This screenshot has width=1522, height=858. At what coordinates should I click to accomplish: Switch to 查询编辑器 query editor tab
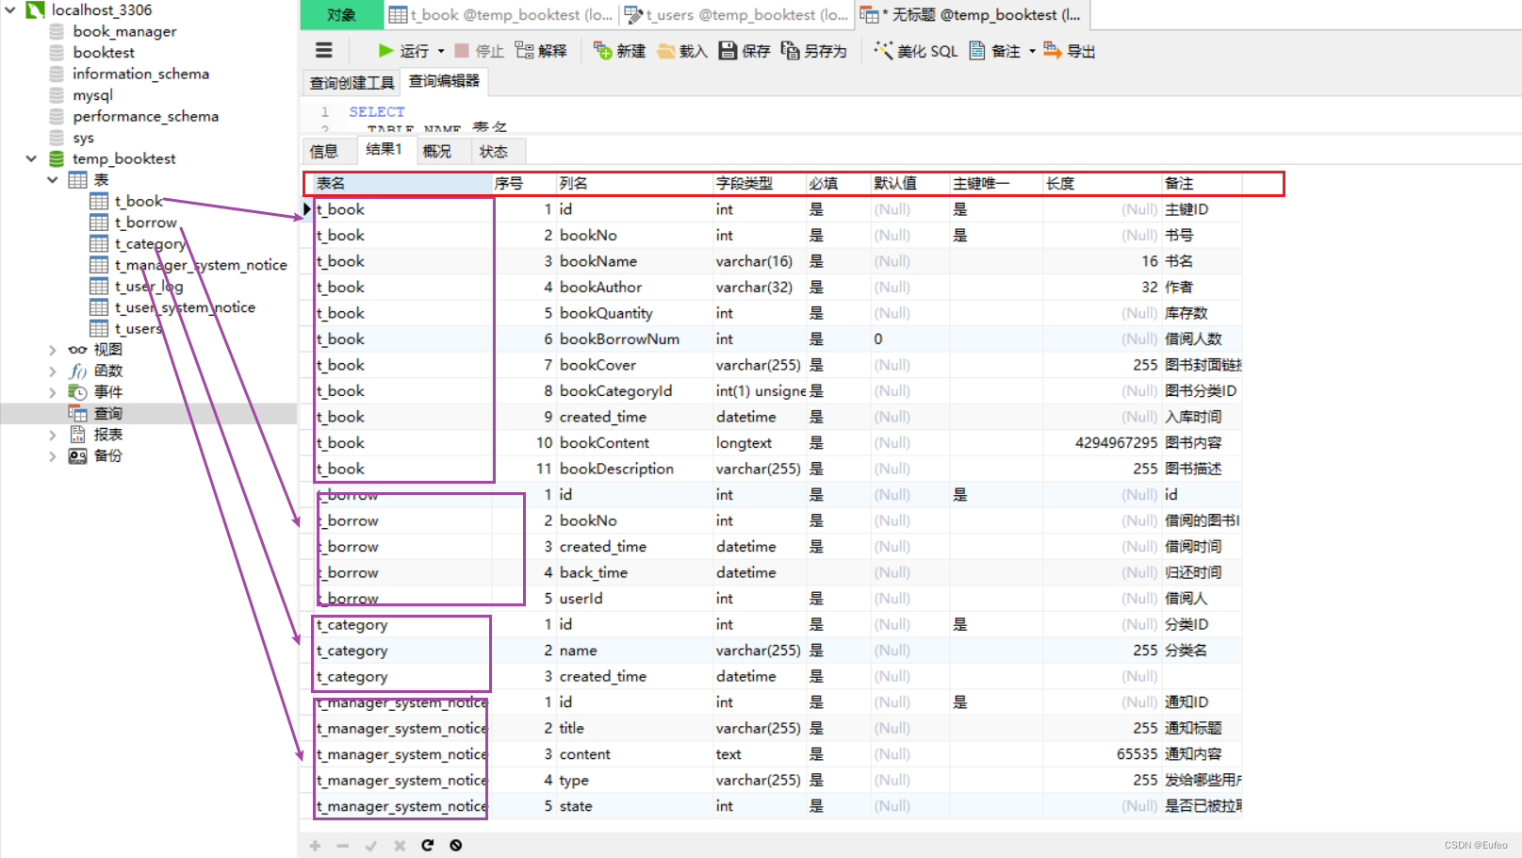click(444, 82)
